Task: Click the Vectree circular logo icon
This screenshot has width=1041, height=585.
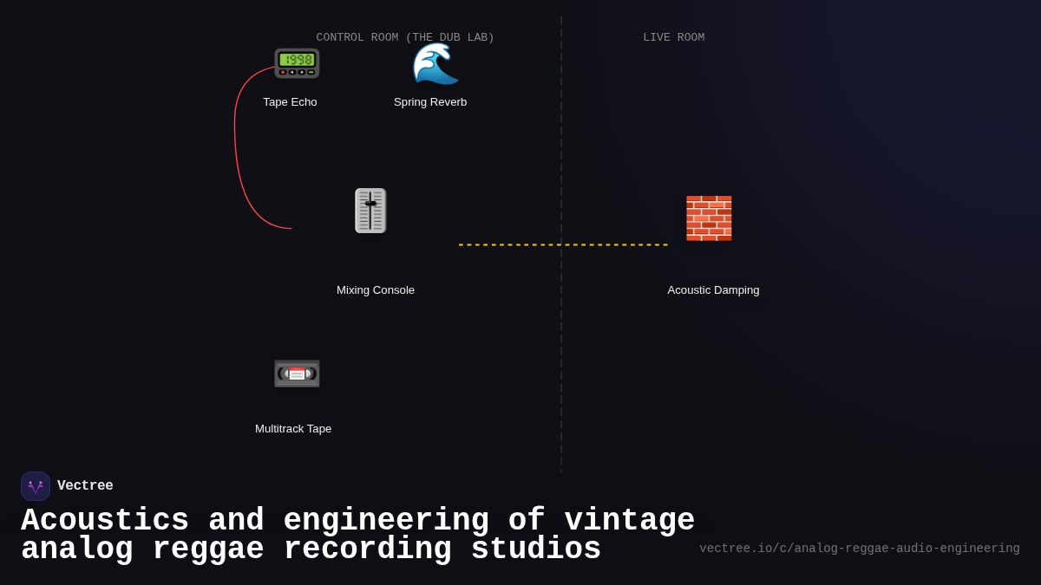Action: pyautogui.click(x=36, y=485)
